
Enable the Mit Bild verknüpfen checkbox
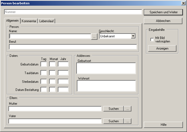[x=152, y=40]
